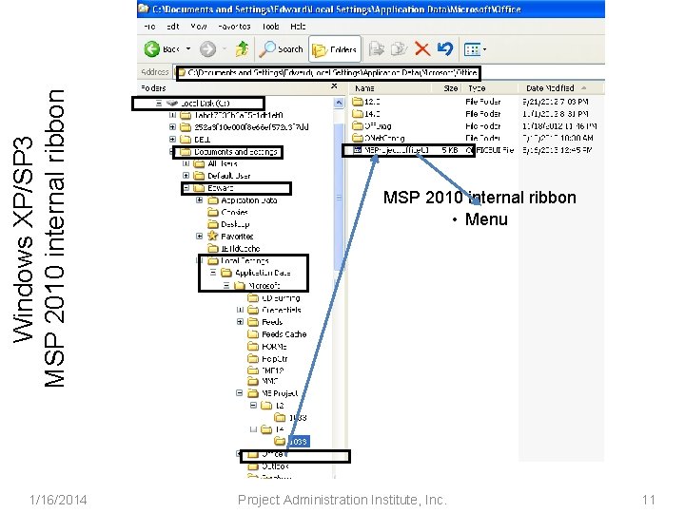Sort by the Size column header

(x=450, y=88)
